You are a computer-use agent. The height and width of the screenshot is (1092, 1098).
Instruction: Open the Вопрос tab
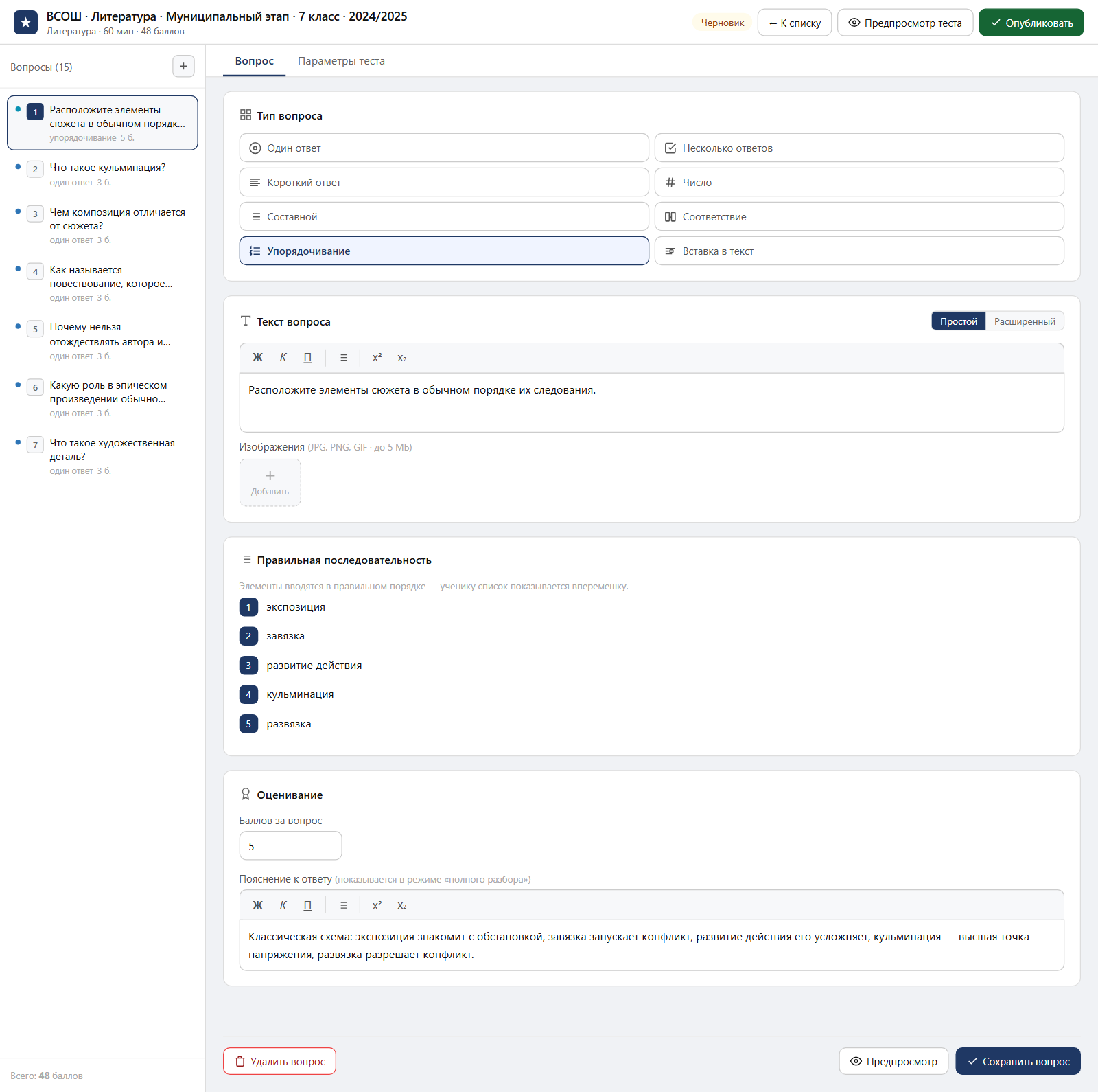[255, 61]
